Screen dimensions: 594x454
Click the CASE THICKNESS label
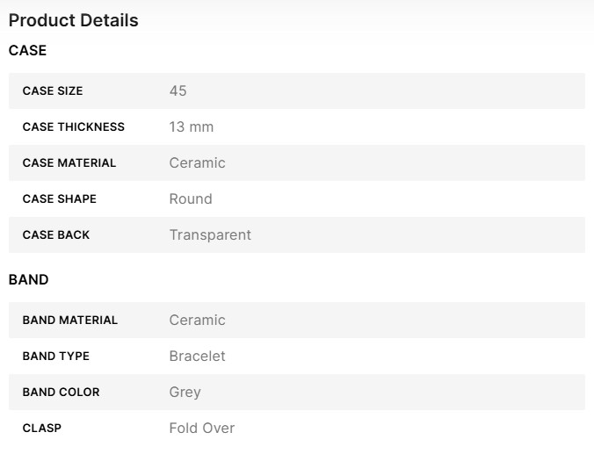tap(74, 127)
